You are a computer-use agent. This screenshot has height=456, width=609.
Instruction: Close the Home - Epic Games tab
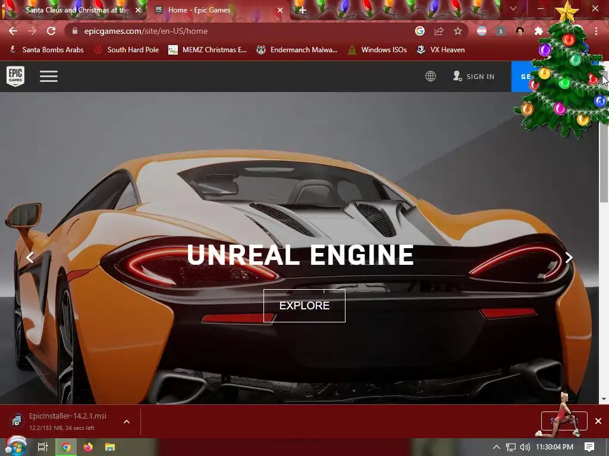tap(280, 10)
